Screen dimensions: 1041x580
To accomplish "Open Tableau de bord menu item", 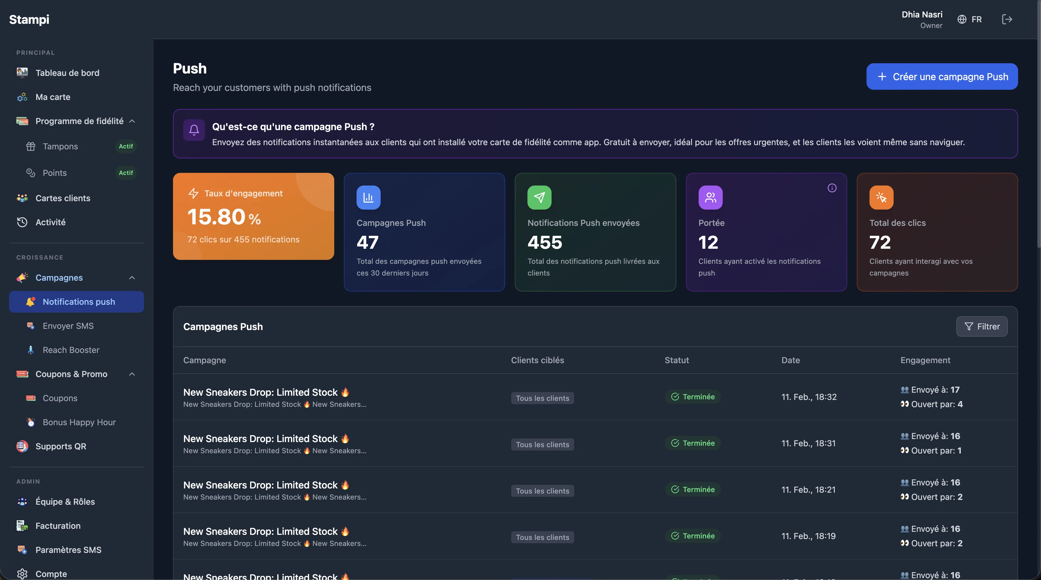I will coord(67,73).
